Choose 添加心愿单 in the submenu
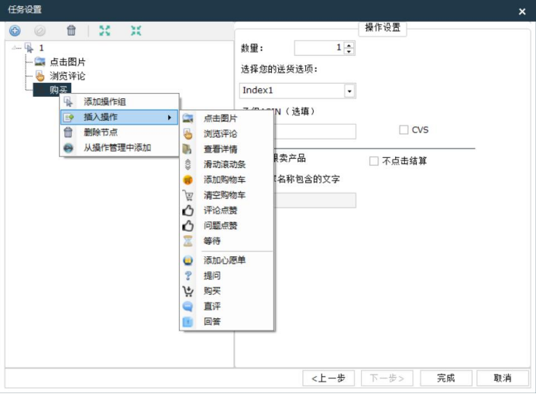Viewport: 536px width, 394px height. pyautogui.click(x=224, y=260)
